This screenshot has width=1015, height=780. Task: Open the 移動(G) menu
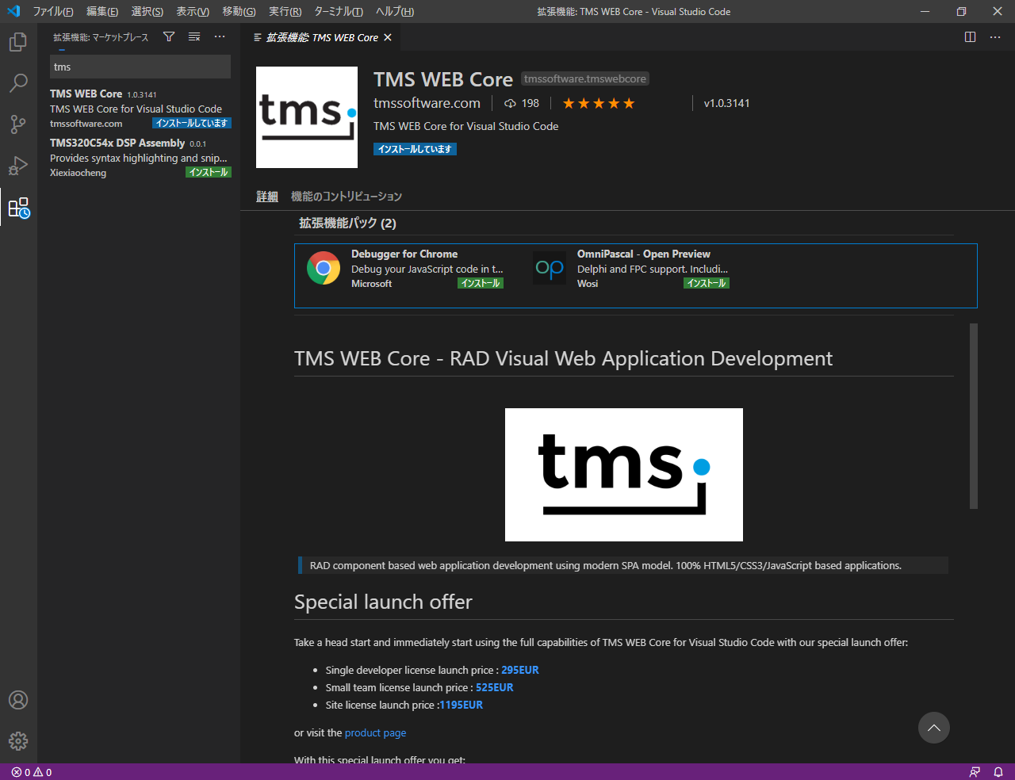point(239,11)
